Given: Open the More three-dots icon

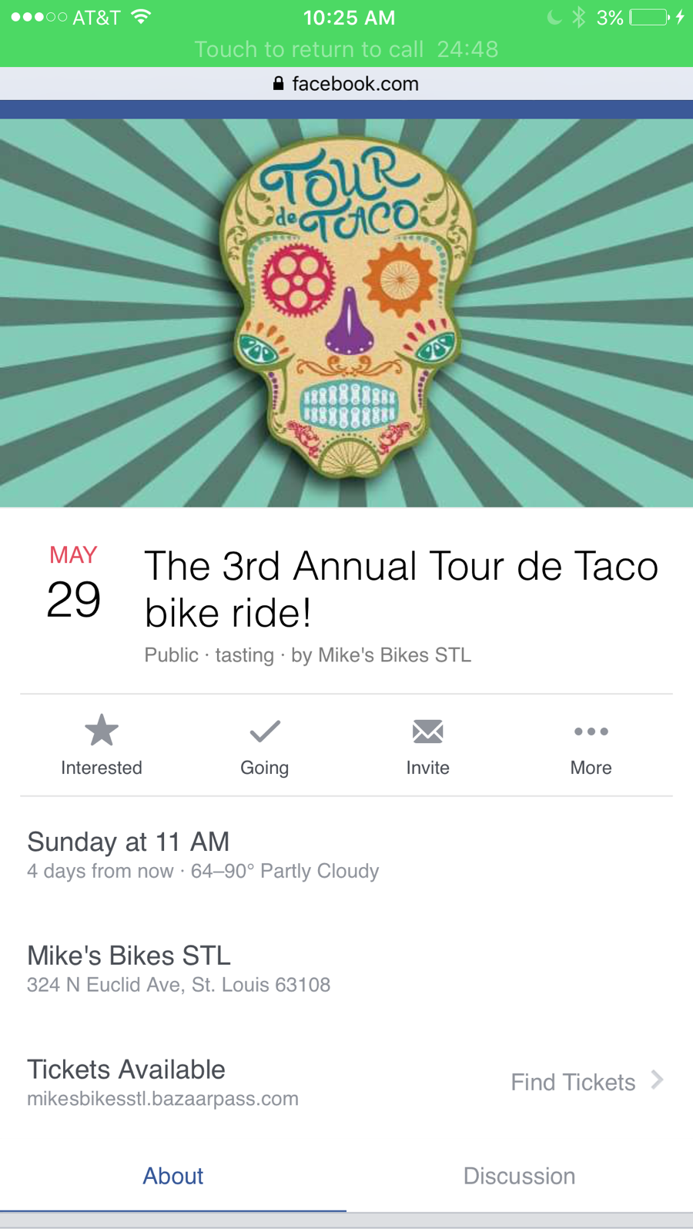Looking at the screenshot, I should click(x=591, y=731).
